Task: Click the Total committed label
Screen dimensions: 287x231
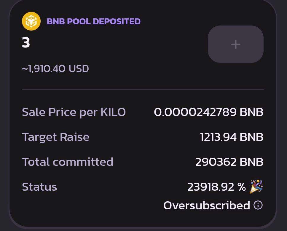Action: tap(68, 162)
